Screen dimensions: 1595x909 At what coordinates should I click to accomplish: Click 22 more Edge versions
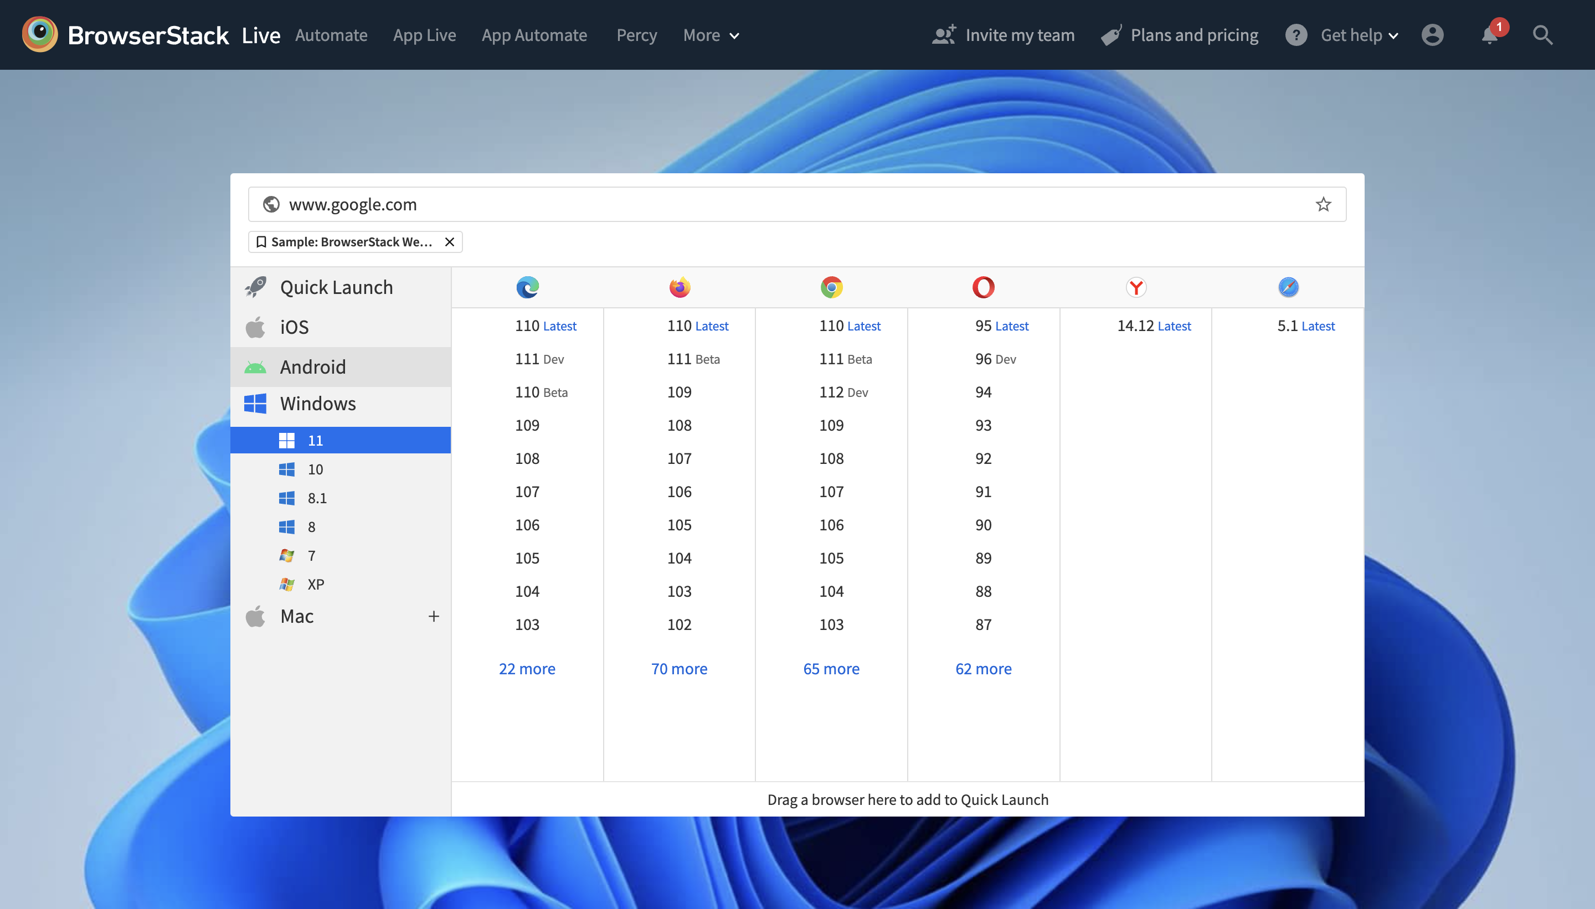pos(527,668)
